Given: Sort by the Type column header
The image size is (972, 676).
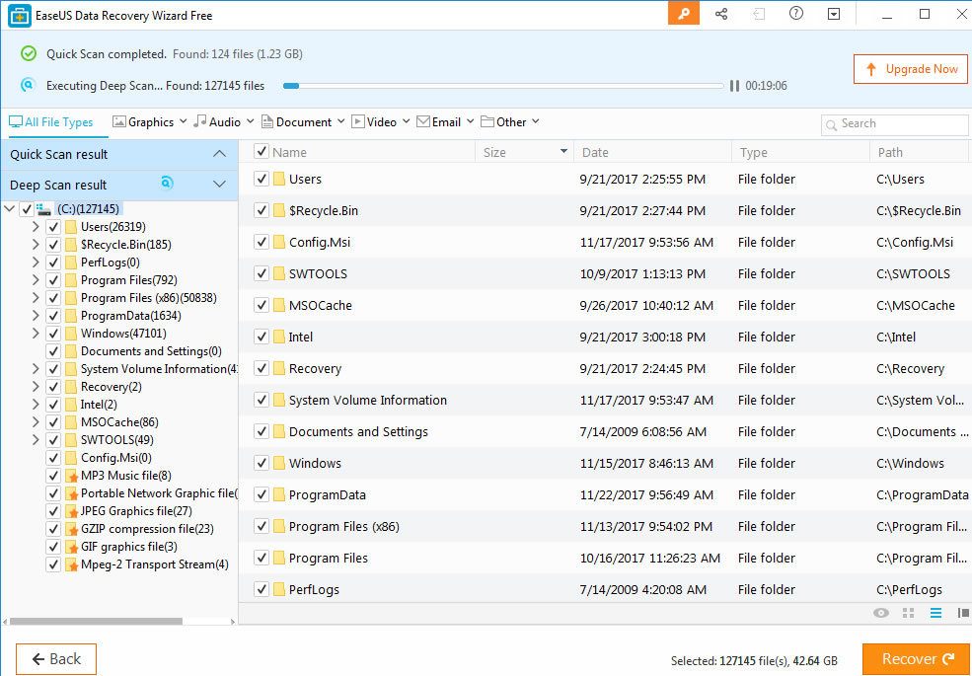Looking at the screenshot, I should [x=801, y=152].
